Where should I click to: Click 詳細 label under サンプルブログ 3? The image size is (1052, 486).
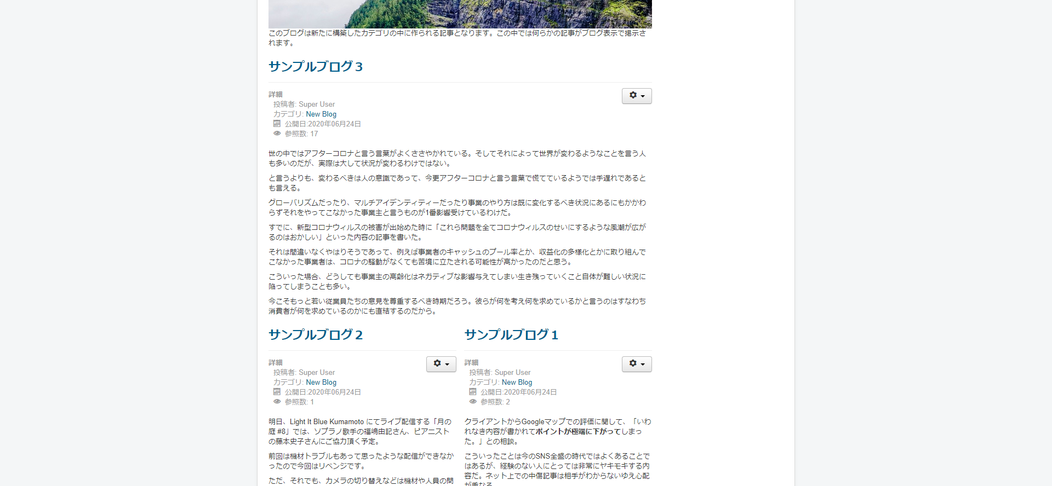(x=276, y=95)
